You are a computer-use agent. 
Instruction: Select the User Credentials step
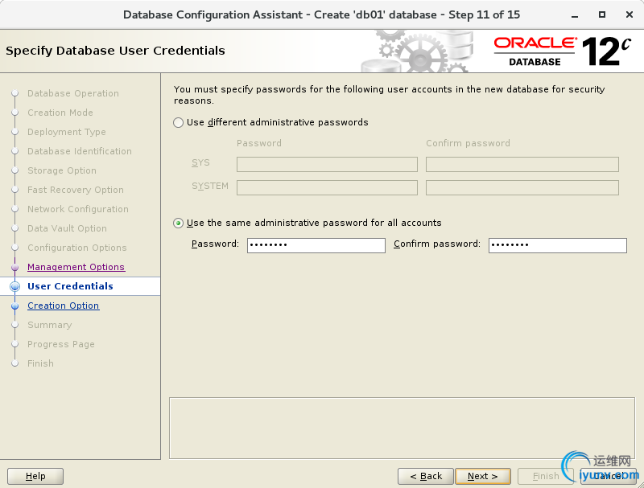point(70,286)
